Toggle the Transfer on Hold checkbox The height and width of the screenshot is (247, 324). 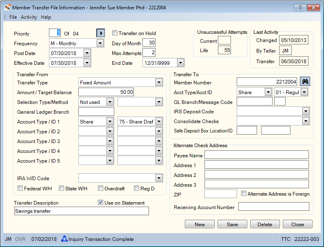click(x=115, y=33)
